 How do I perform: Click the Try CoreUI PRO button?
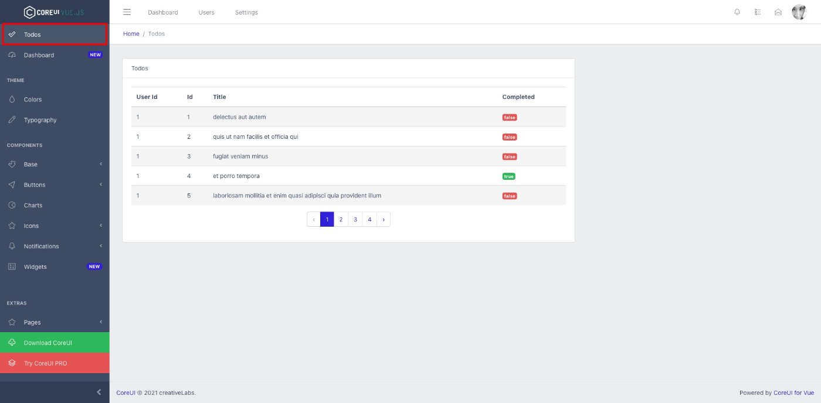click(x=55, y=363)
